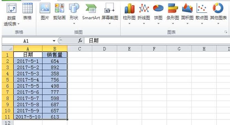
Task: Click the cell with date 2017-5-3
Action: pyautogui.click(x=28, y=73)
